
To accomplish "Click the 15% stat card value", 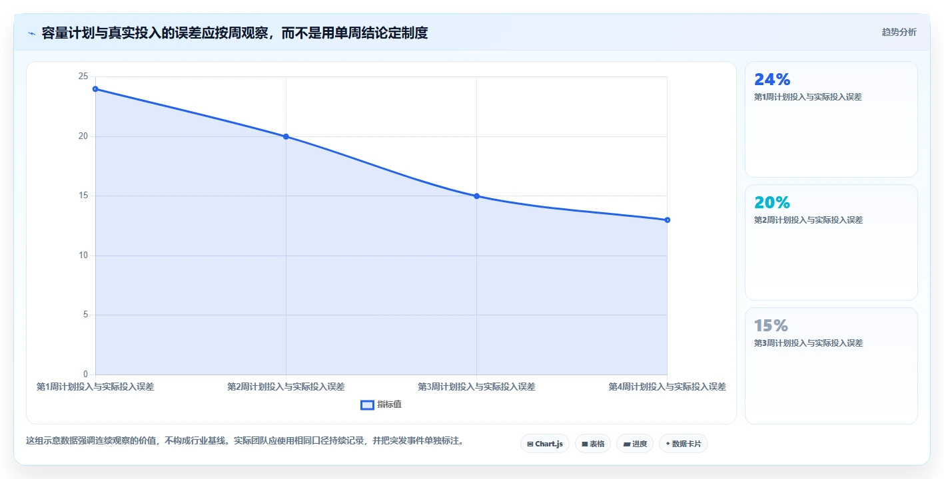I will [x=771, y=325].
